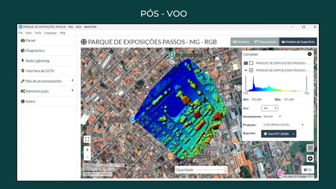
Task: Open Interface de GCPs
Action: click(40, 71)
